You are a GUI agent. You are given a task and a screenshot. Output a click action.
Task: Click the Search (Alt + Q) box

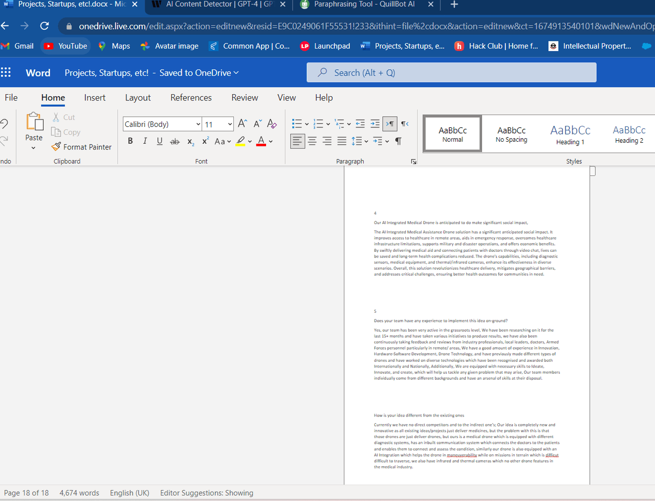click(451, 73)
